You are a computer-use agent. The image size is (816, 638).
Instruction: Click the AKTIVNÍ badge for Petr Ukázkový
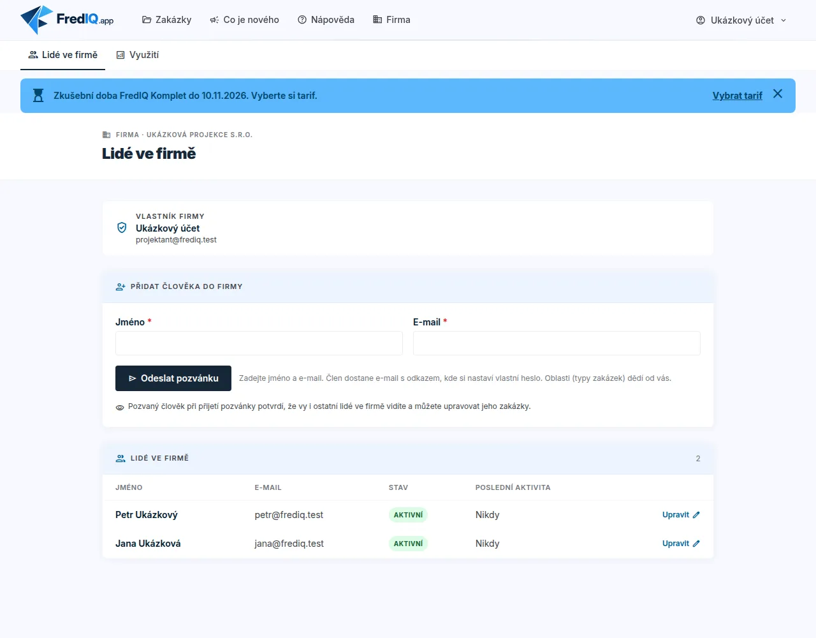[408, 515]
